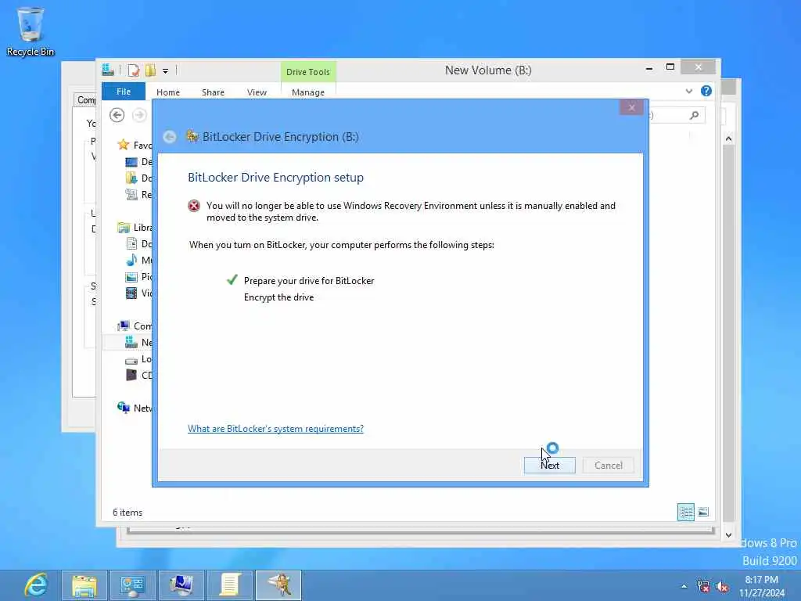Screen dimensions: 801x601
Task: Select Recent places under Favorites
Action: point(138,194)
